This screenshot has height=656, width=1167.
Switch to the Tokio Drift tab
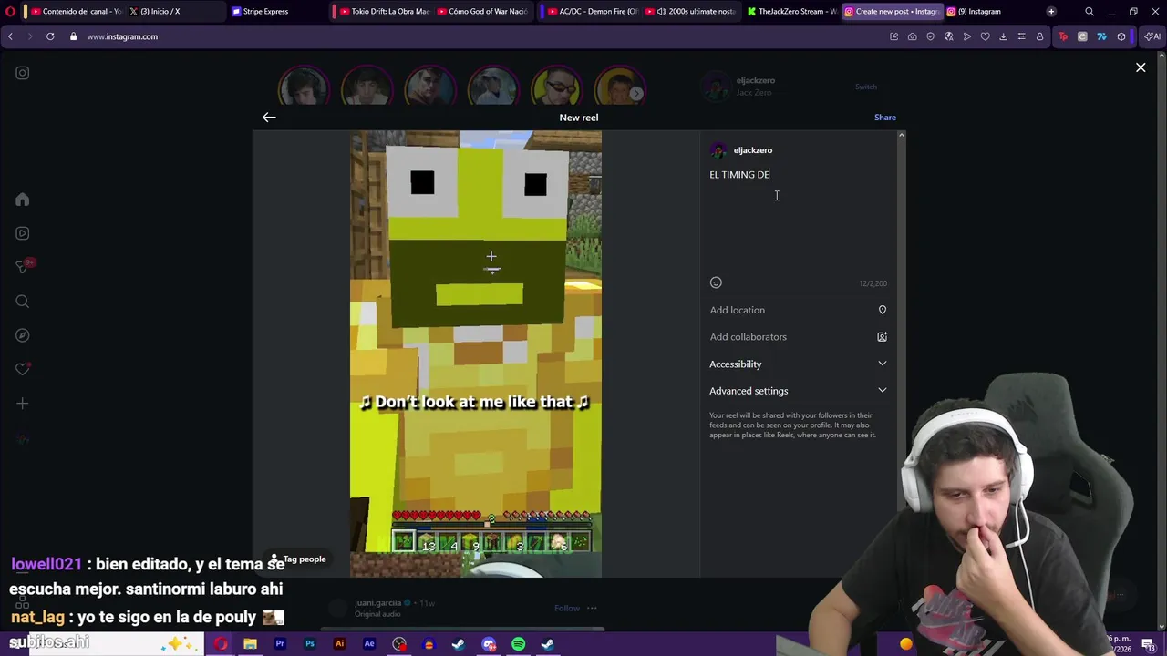(383, 12)
